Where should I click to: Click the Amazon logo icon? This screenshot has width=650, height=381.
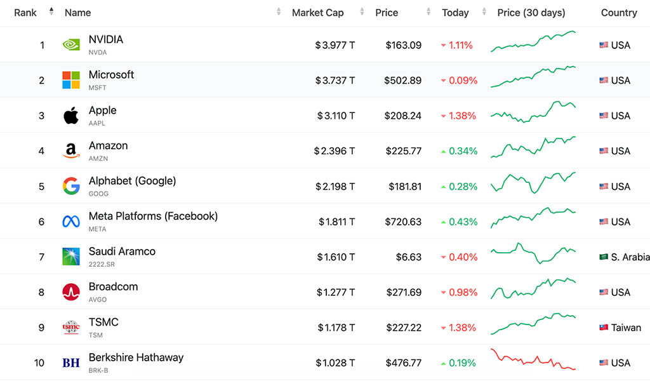71,150
